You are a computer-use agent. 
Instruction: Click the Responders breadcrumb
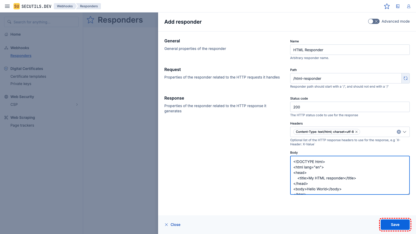point(89,6)
